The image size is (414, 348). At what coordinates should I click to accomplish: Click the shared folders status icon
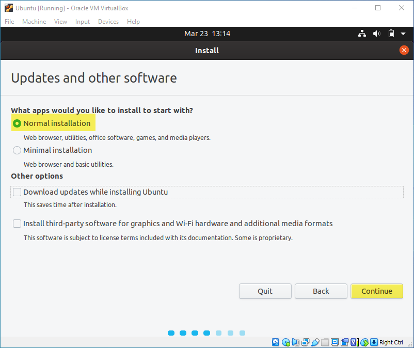325,342
